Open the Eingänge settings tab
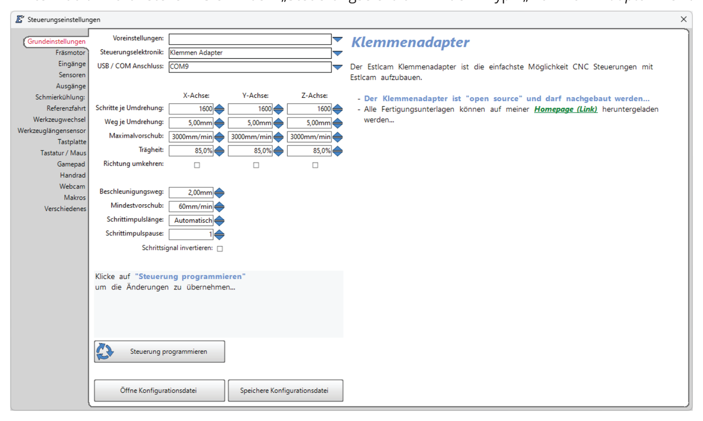Viewport: 703px width, 421px height. click(72, 64)
